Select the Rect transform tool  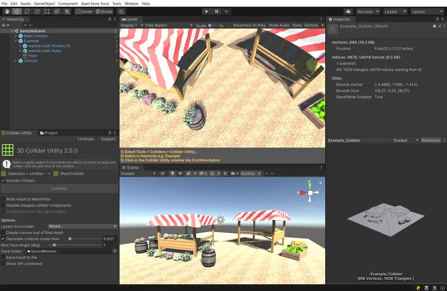point(47,12)
